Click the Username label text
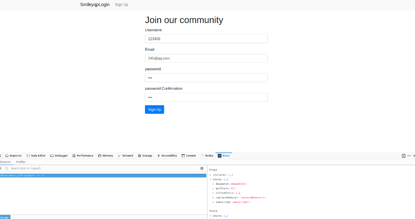 (x=153, y=30)
